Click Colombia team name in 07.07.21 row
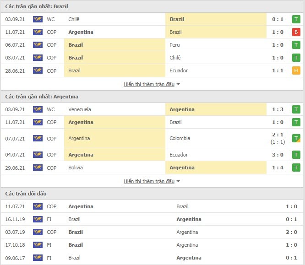The height and width of the screenshot is (265, 305). pyautogui.click(x=180, y=138)
